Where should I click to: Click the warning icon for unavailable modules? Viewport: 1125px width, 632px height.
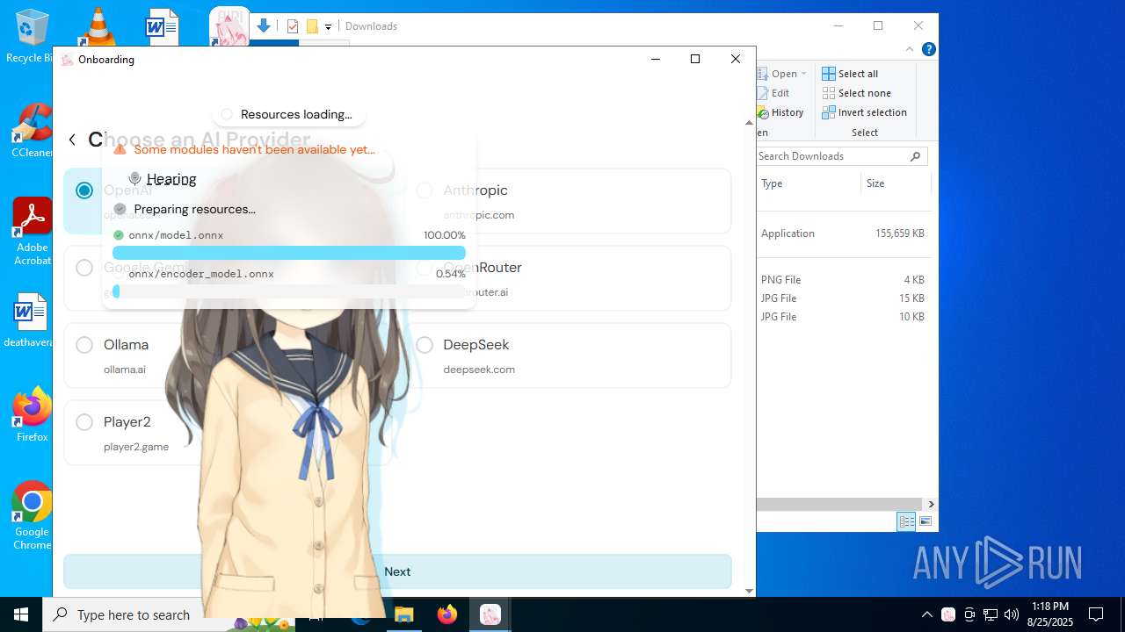point(120,149)
